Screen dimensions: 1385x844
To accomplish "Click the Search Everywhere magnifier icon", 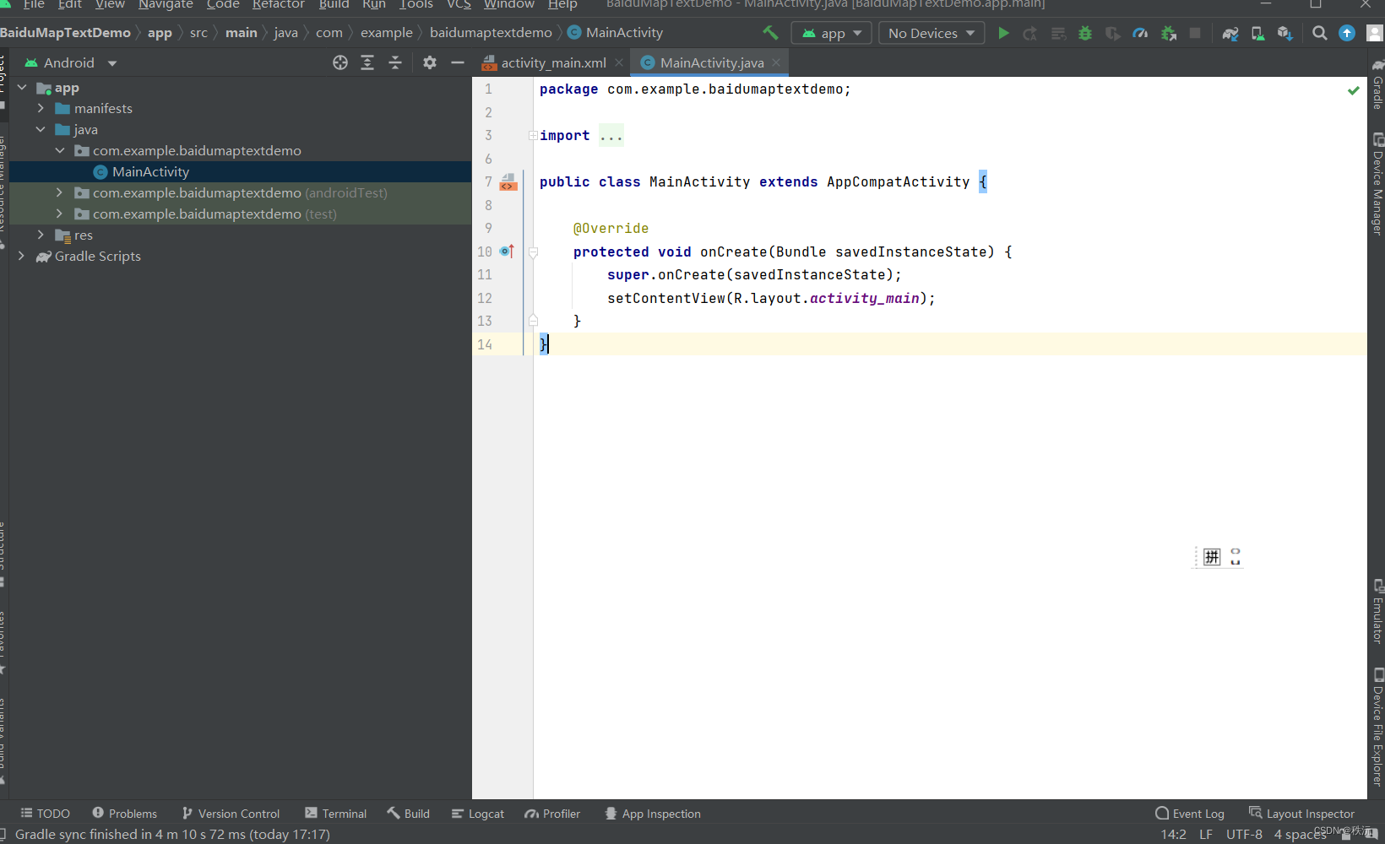I will point(1320,33).
